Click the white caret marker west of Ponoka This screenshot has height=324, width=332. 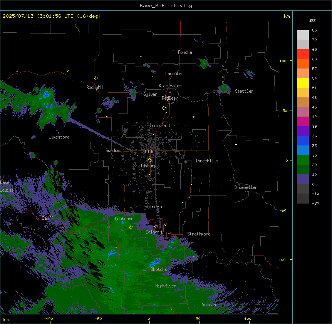[141, 57]
